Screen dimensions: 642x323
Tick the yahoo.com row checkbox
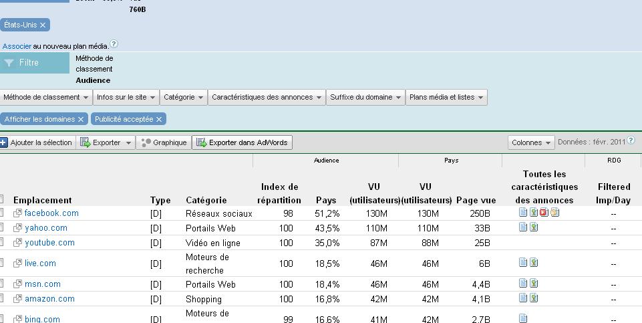(x=1, y=227)
